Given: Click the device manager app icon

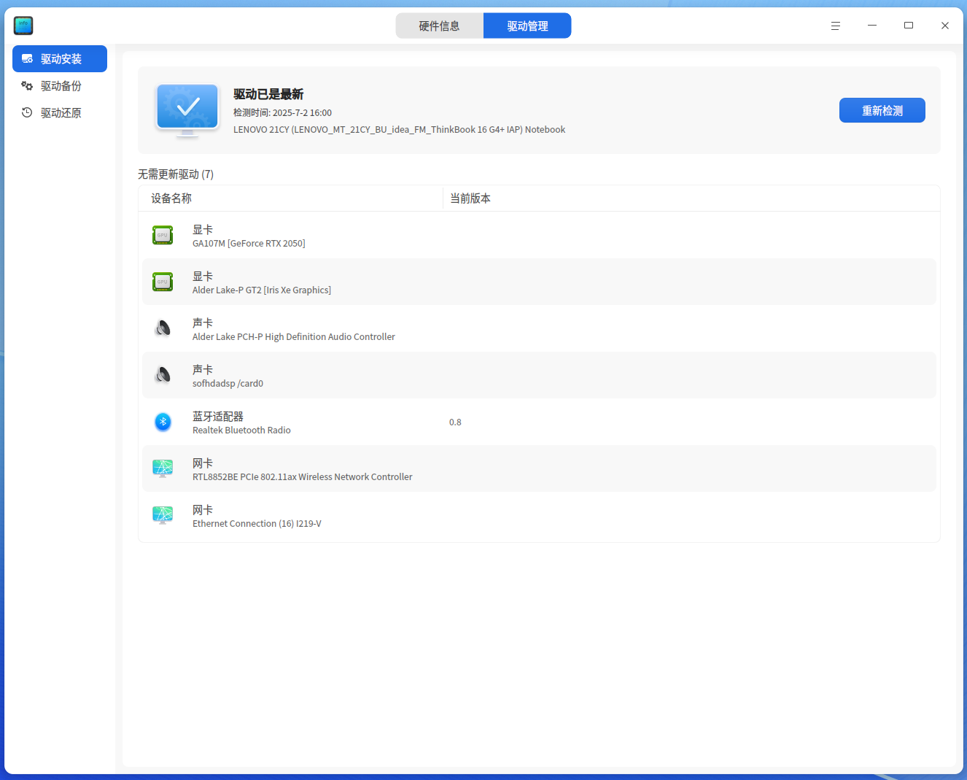Looking at the screenshot, I should pyautogui.click(x=23, y=26).
